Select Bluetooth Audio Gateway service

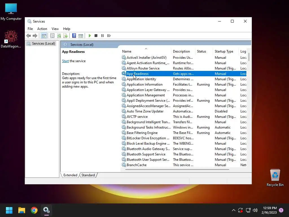[x=184, y=149]
